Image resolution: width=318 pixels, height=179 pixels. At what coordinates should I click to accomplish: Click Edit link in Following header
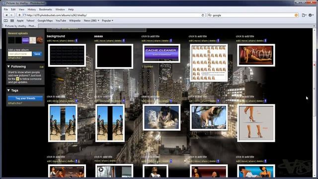pyautogui.click(x=42, y=67)
